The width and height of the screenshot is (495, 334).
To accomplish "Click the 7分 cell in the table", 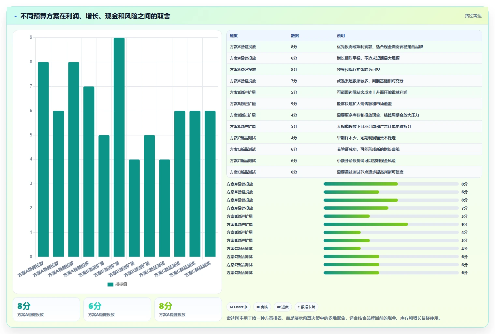I will pyautogui.click(x=294, y=81).
